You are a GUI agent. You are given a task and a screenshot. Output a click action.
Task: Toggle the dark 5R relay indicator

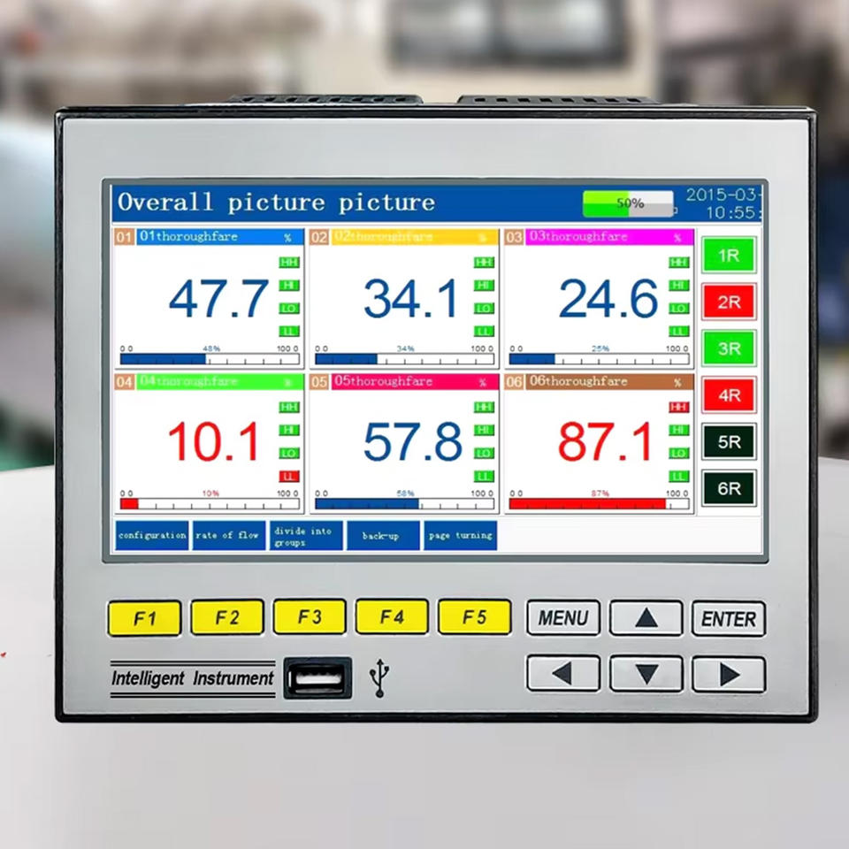click(729, 441)
